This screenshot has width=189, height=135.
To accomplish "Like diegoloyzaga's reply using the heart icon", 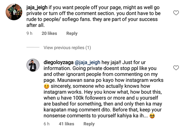I will tap(176, 68).
